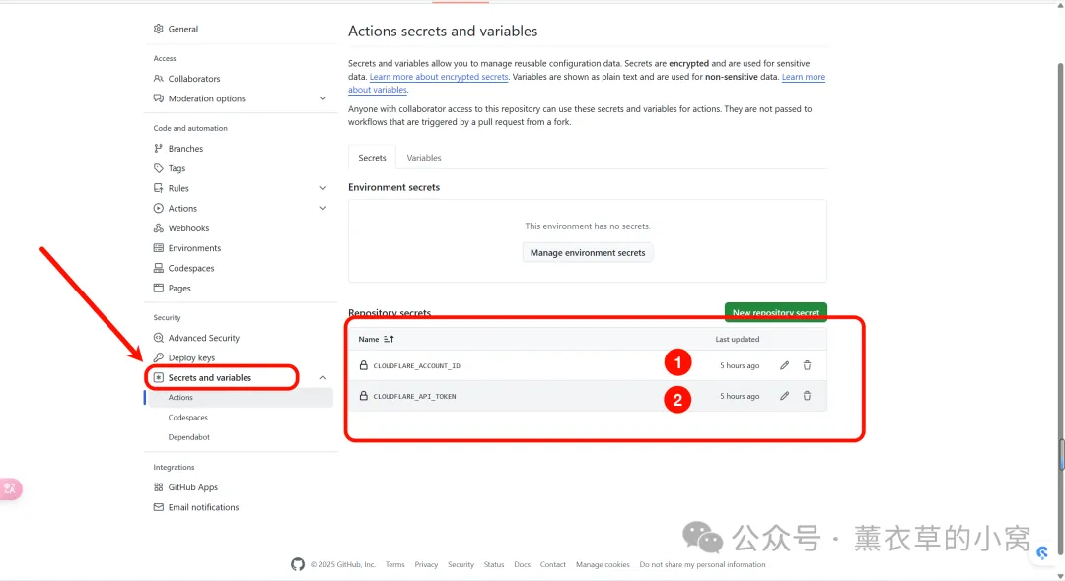This screenshot has width=1065, height=581.
Task: Click the Branches git icon
Action: [x=158, y=149]
